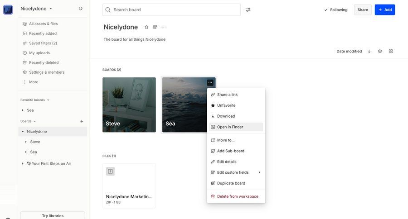Toggle sort direction arrow
This screenshot has width=408, height=219.
(x=369, y=51)
